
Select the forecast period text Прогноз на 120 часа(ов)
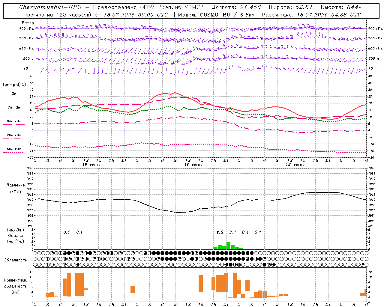(x=58, y=14)
